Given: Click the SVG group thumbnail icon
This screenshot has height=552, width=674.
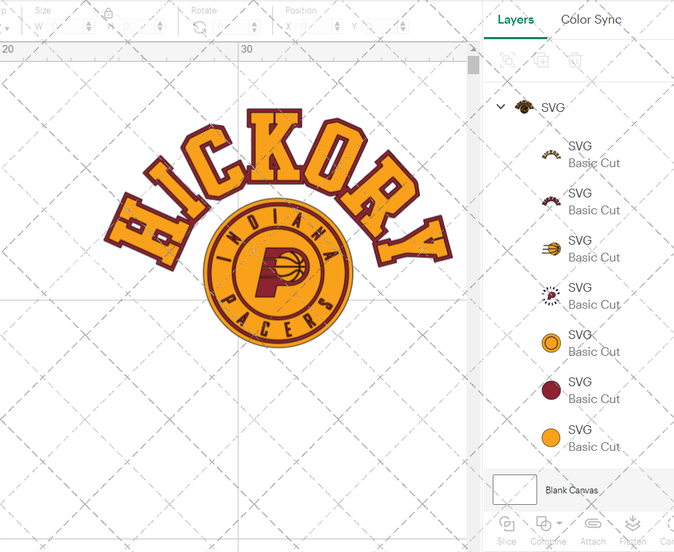Looking at the screenshot, I should 524,106.
